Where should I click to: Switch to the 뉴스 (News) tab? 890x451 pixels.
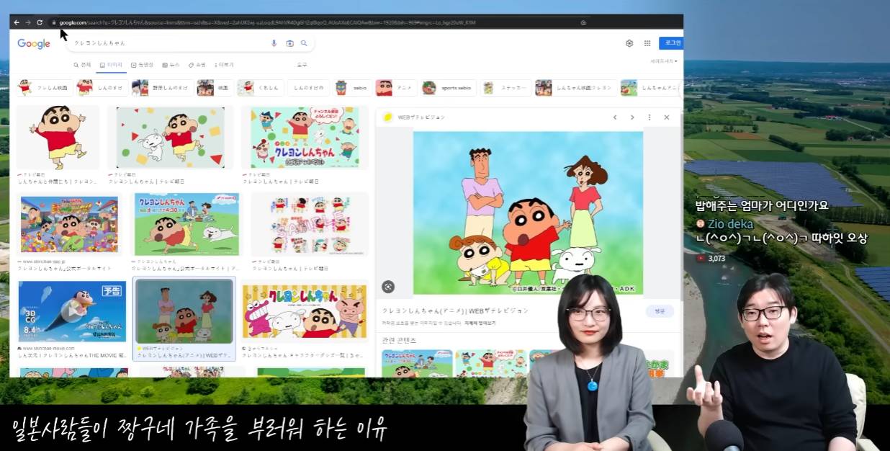click(171, 65)
